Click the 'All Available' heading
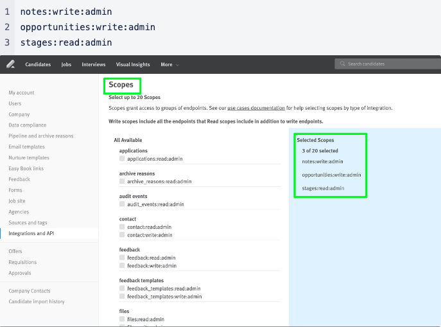The width and height of the screenshot is (441, 327). [x=128, y=140]
